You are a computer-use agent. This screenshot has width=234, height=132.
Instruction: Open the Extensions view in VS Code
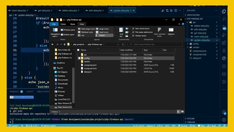224,43
